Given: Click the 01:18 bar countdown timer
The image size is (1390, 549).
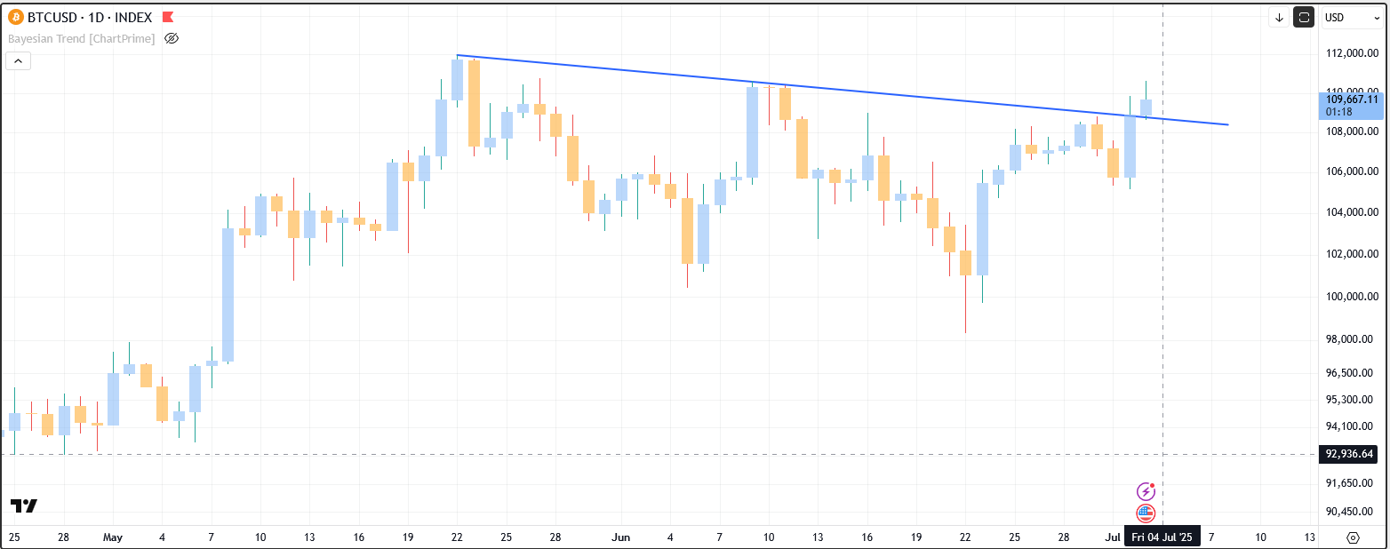Looking at the screenshot, I should click(1339, 112).
